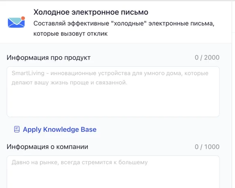Screen dimensions: 235x188
Task: Click placeholder 'Давно на рынке' text
Action: (33, 162)
